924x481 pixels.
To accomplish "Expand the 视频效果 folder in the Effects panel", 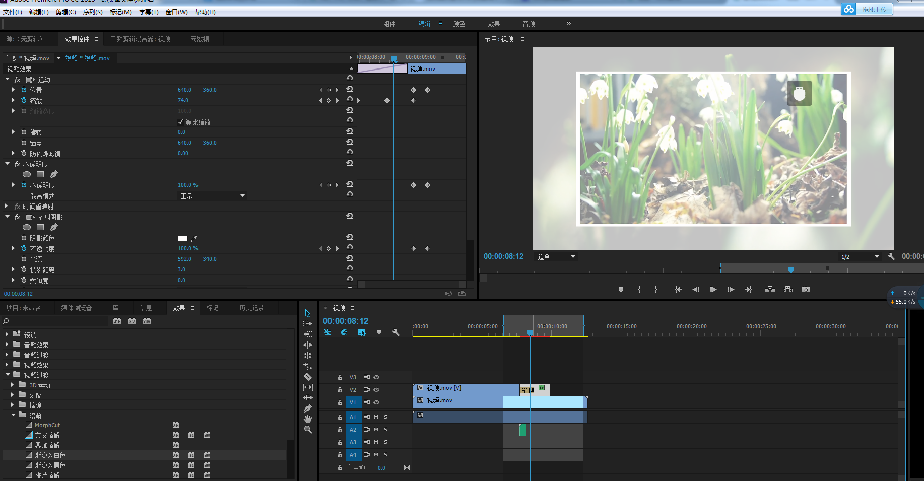I will 7,365.
